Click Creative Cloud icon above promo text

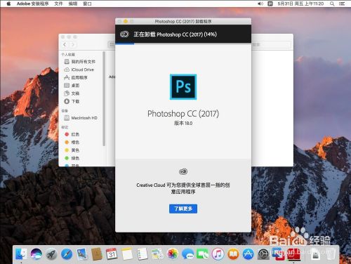coord(183,172)
